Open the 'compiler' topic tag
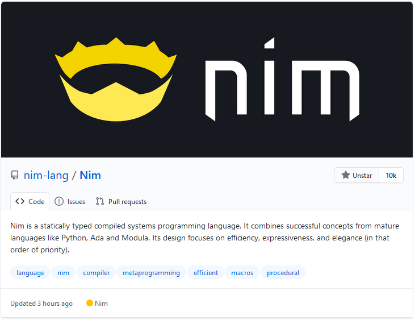The image size is (415, 320). coord(96,273)
